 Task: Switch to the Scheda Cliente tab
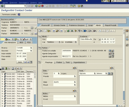59,25
